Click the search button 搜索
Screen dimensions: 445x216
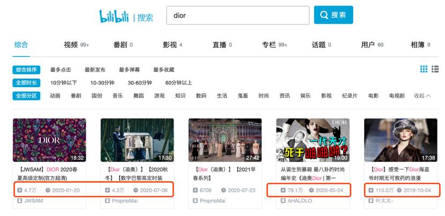click(333, 15)
